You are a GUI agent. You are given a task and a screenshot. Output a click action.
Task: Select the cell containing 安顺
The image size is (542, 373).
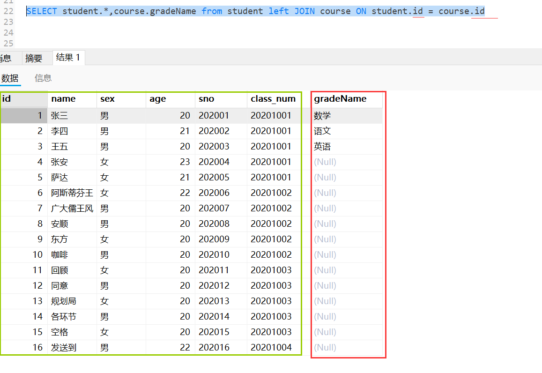(72, 224)
